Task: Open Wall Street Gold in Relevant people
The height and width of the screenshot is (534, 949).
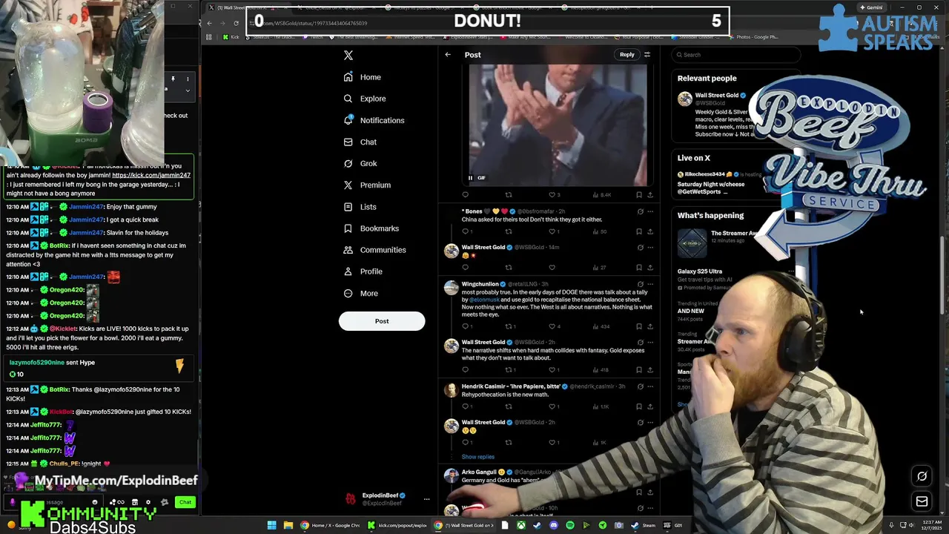Action: [x=716, y=96]
